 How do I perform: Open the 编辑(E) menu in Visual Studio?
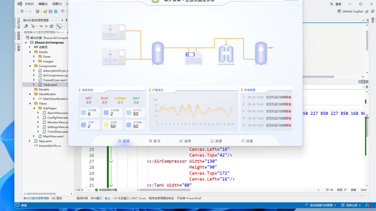[43, 4]
